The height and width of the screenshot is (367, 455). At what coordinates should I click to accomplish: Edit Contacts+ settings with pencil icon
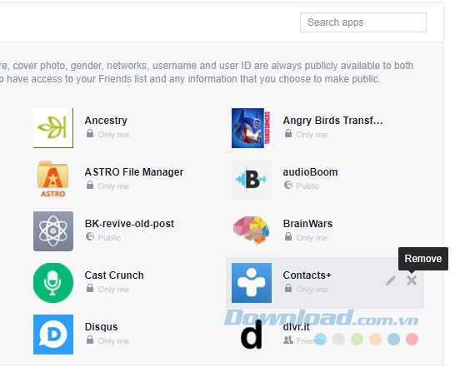click(x=391, y=280)
